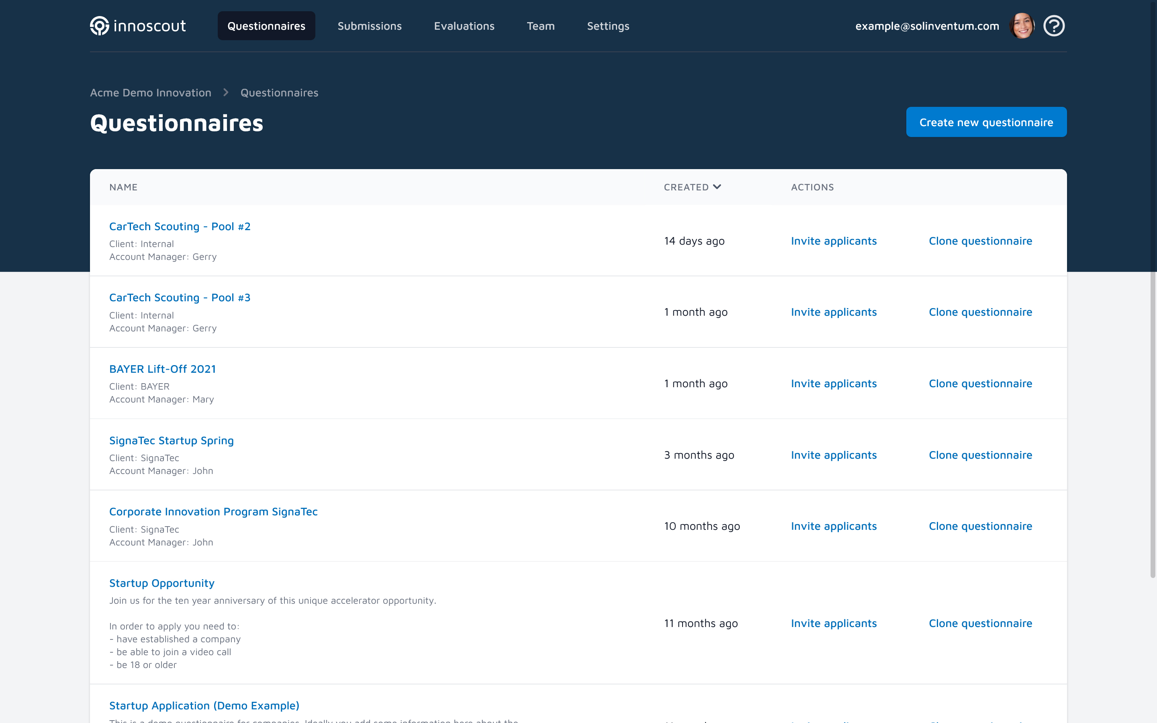Navigate to the Team page
The image size is (1157, 723).
point(541,26)
